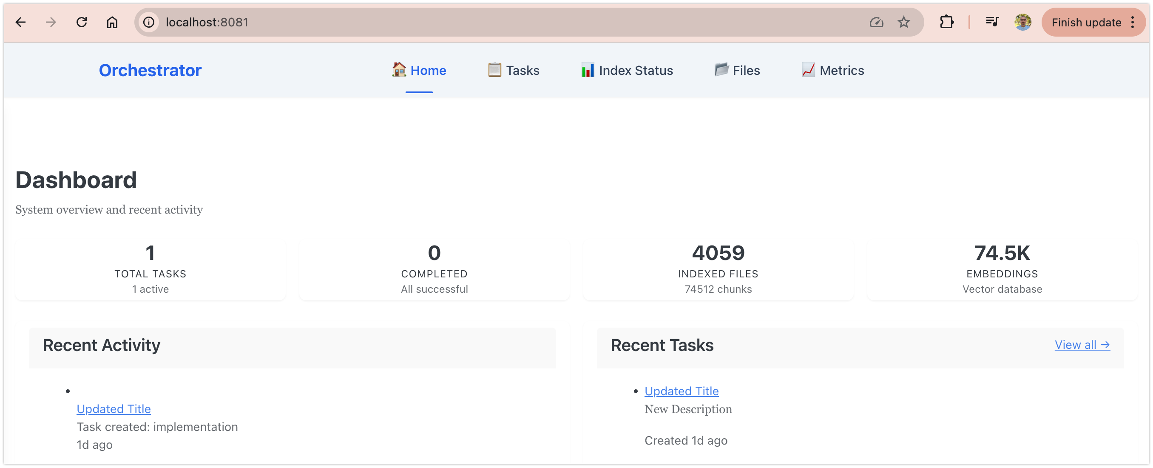Open browser home page icon
Viewport: 1153px width, 468px height.
tap(112, 22)
